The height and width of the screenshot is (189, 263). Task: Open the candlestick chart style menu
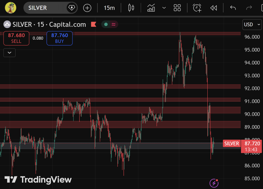point(131,8)
